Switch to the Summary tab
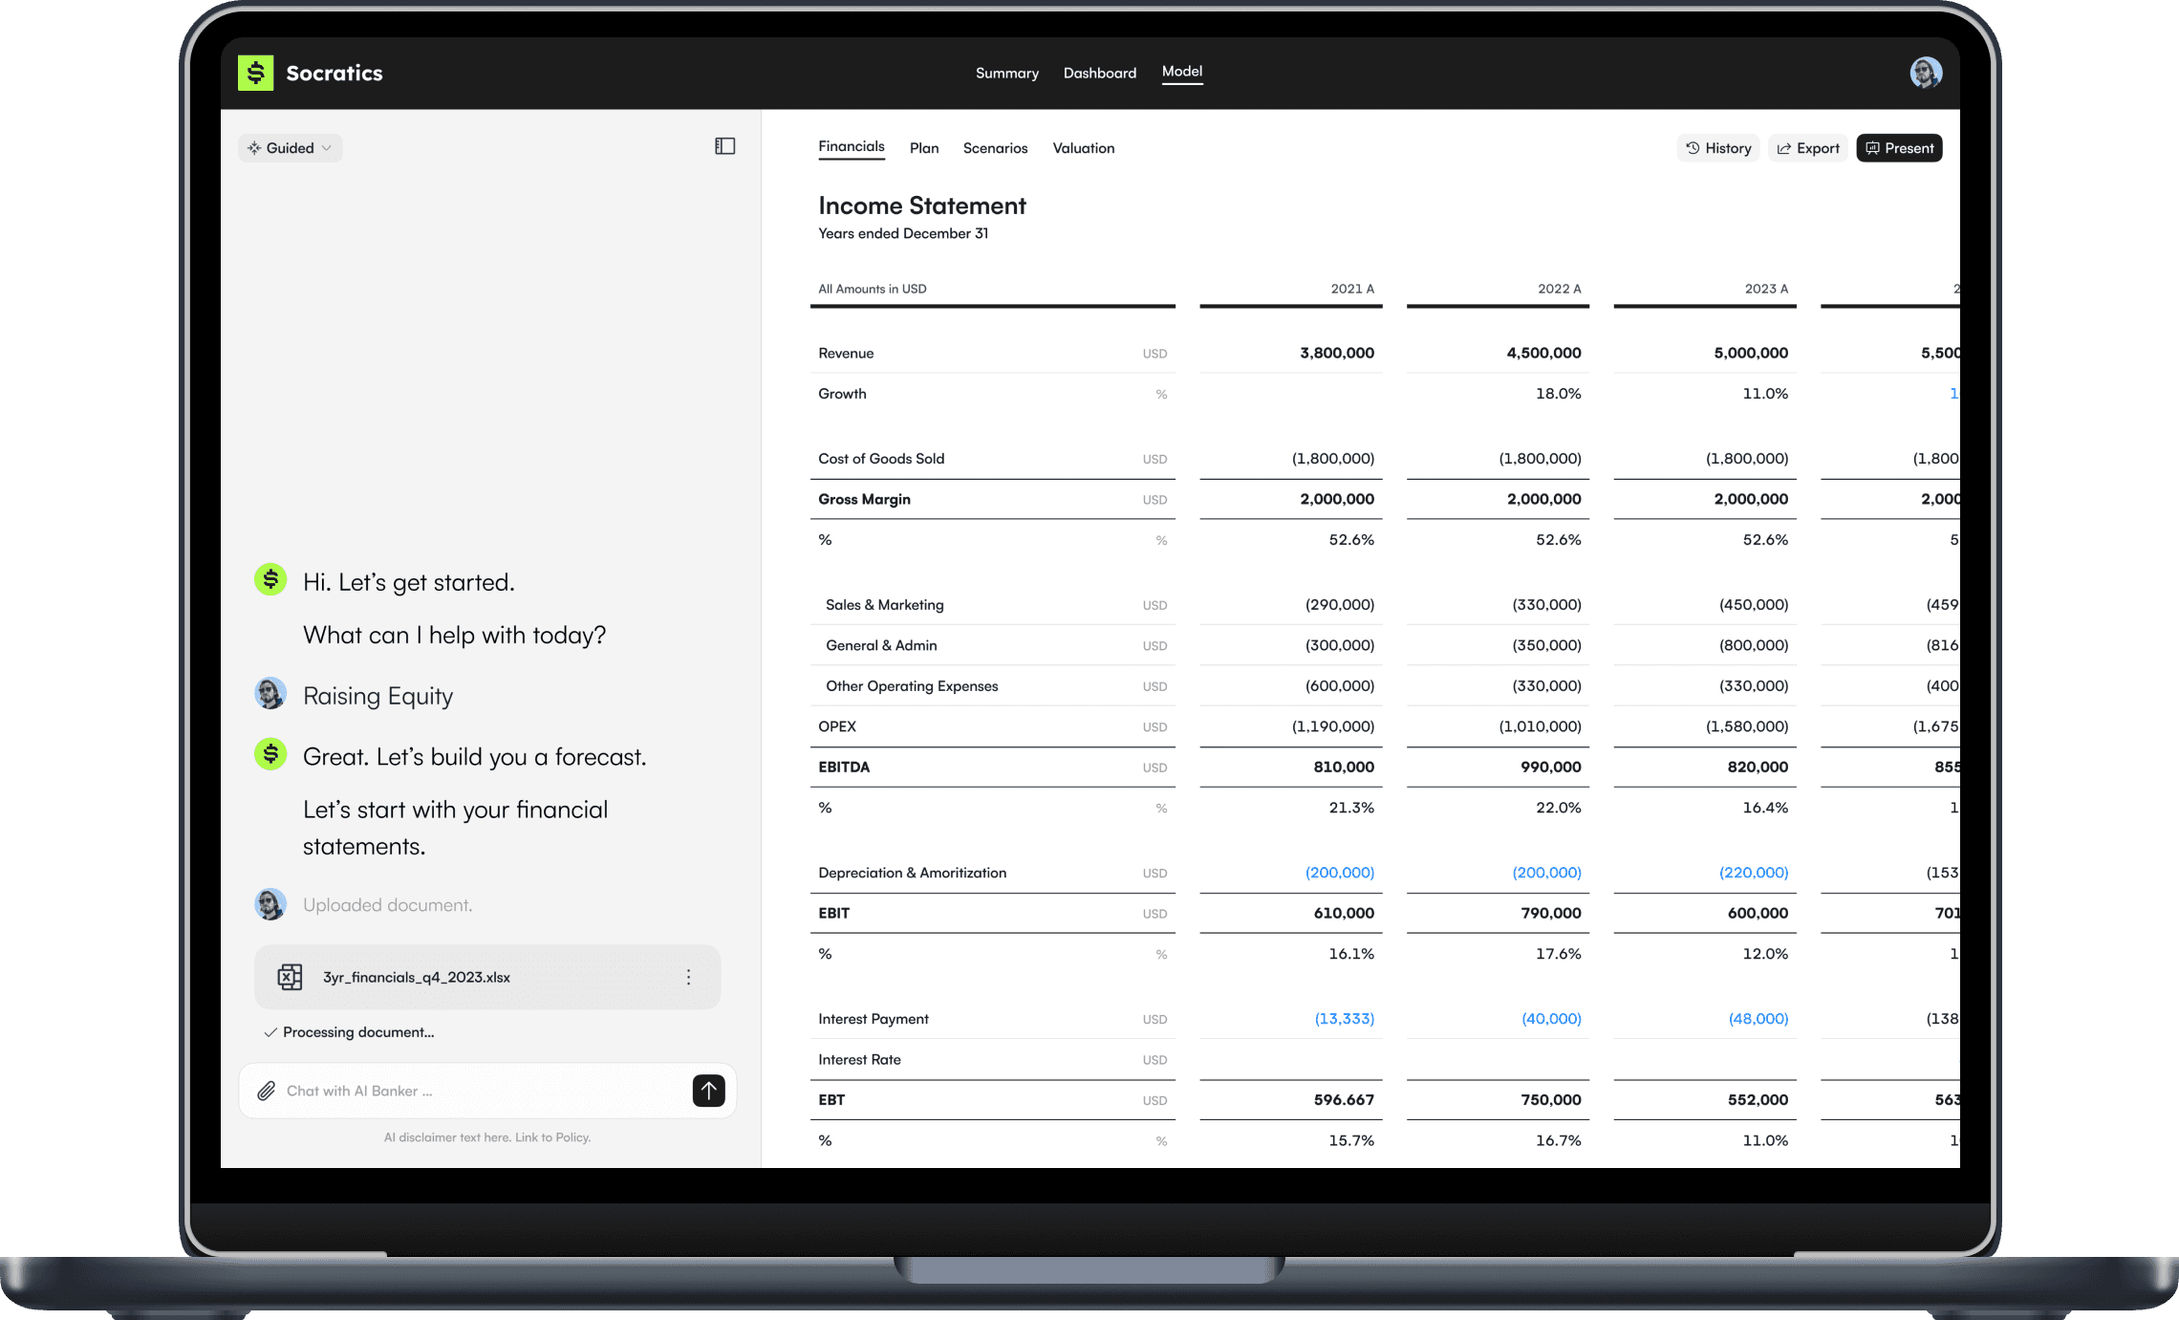 [1006, 74]
